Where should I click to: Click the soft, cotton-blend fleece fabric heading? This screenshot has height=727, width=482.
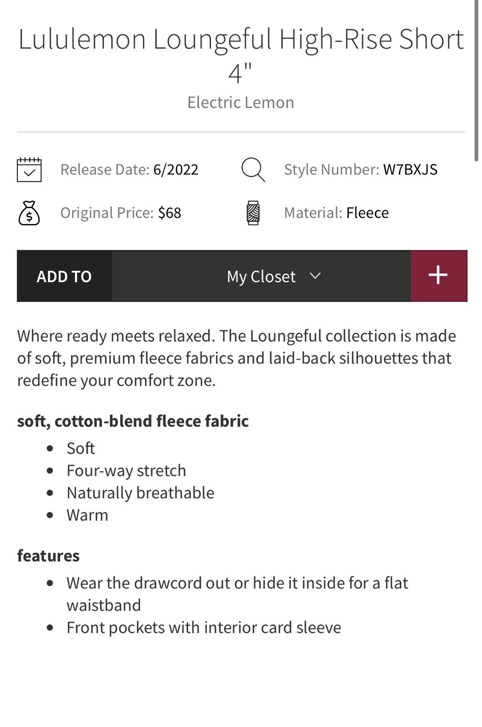[133, 421]
